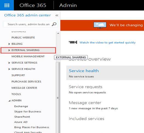The image size is (144, 133).
Task: Click the navigation scrollbar thumb
Action: point(58,97)
